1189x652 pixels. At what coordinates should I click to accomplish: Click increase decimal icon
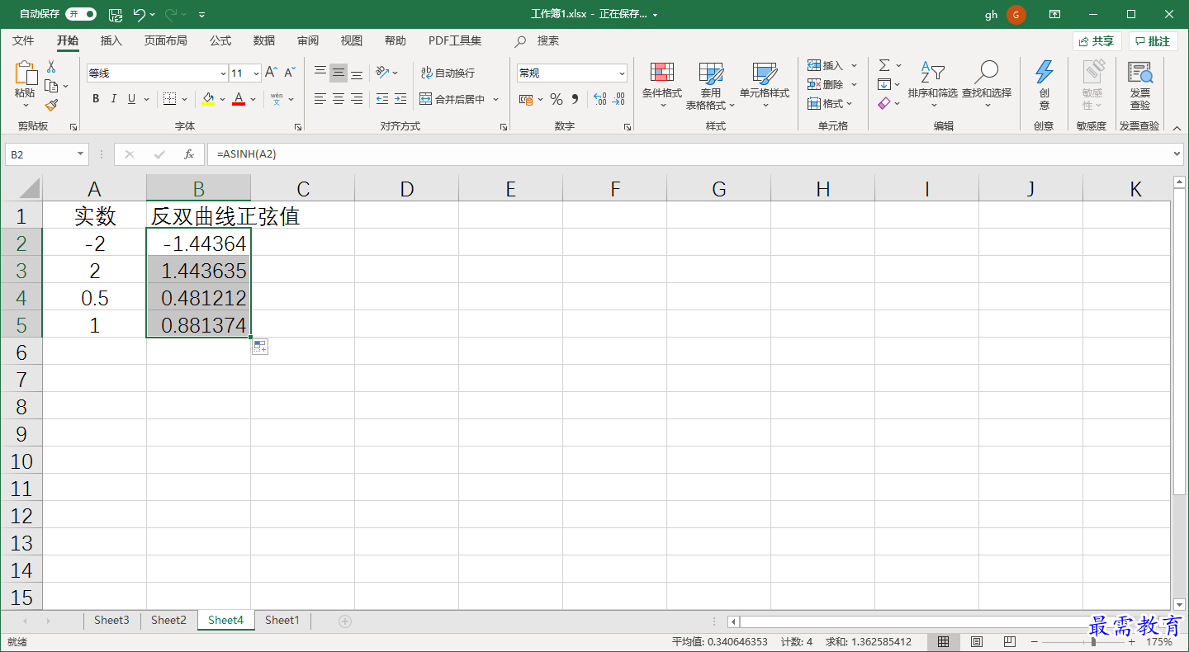[600, 99]
